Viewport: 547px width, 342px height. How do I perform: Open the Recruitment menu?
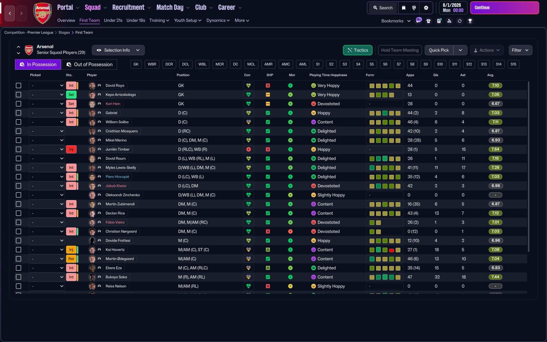point(131,7)
